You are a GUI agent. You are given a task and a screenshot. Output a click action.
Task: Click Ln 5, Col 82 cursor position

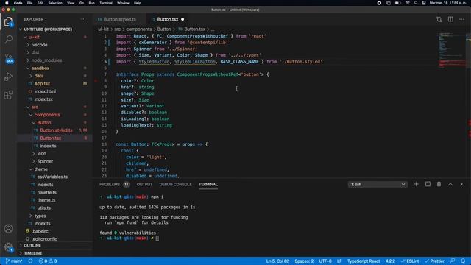pyautogui.click(x=277, y=261)
